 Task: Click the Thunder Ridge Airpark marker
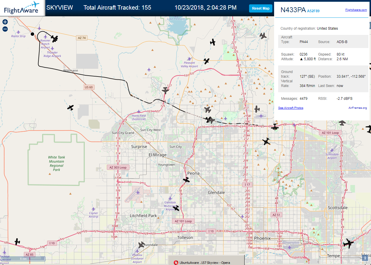point(52,48)
